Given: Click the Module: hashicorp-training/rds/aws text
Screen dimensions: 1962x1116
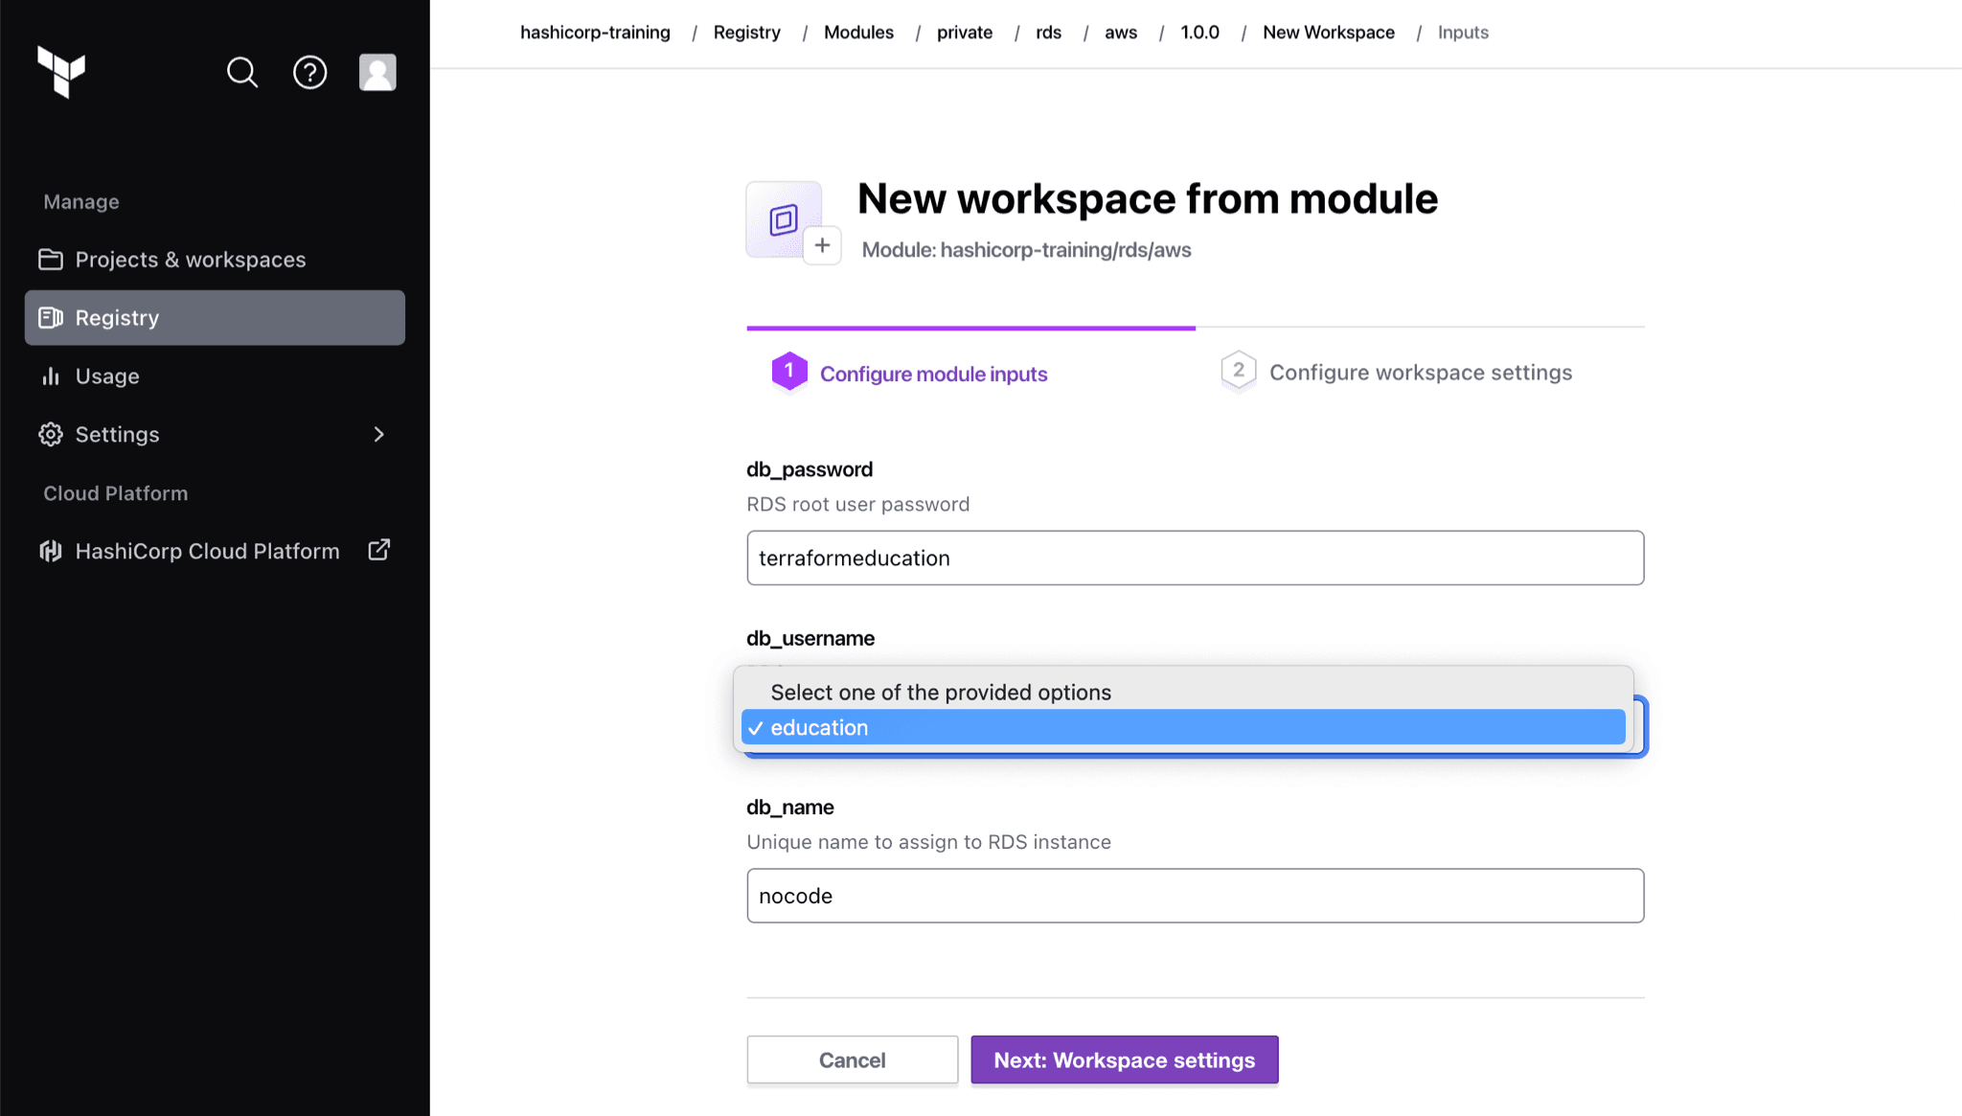Looking at the screenshot, I should point(1027,250).
